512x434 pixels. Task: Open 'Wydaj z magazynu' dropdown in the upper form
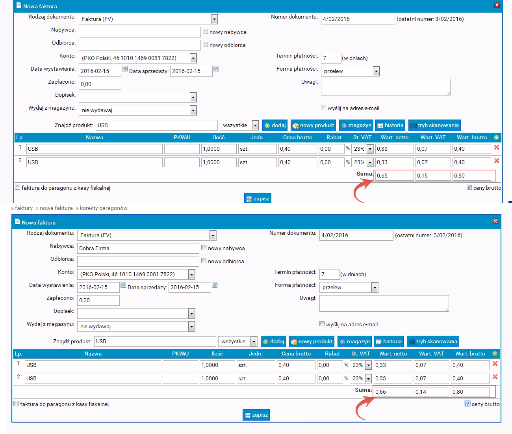click(193, 110)
